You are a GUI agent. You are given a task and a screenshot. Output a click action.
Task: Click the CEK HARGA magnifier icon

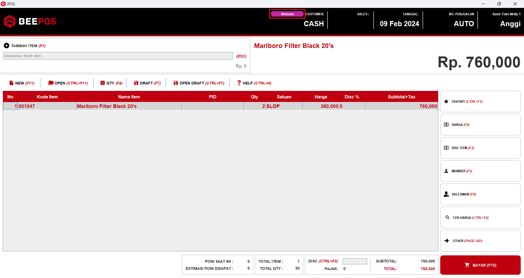point(448,217)
